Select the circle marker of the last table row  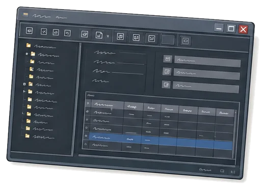pyautogui.click(x=86, y=144)
